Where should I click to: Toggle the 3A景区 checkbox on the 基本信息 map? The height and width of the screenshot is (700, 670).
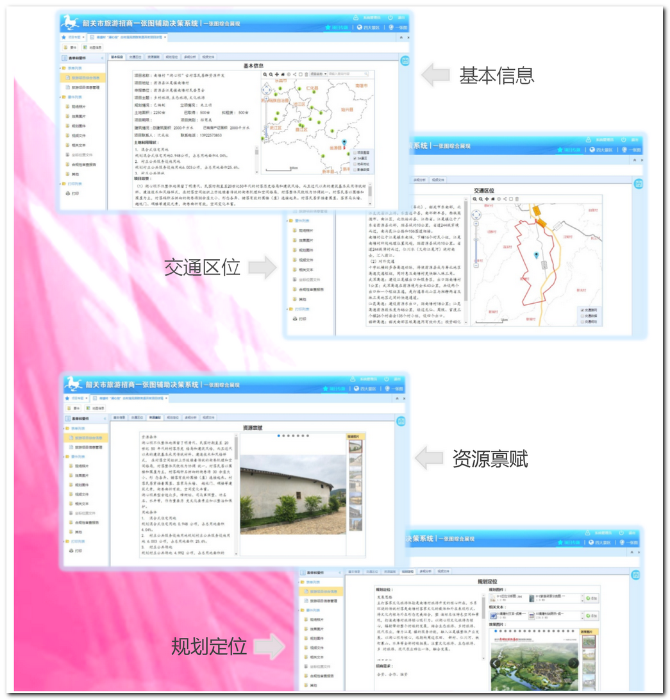tap(354, 158)
